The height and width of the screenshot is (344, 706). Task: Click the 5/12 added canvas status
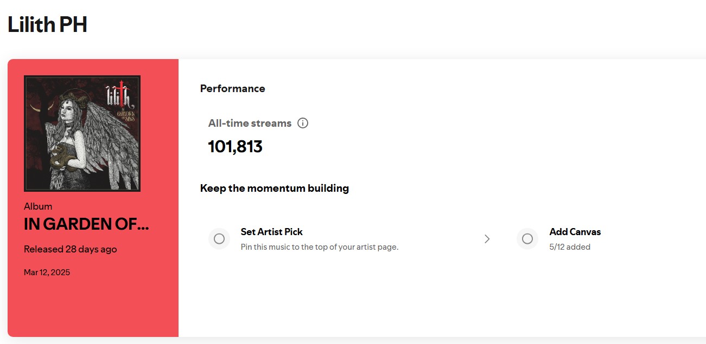click(x=570, y=247)
